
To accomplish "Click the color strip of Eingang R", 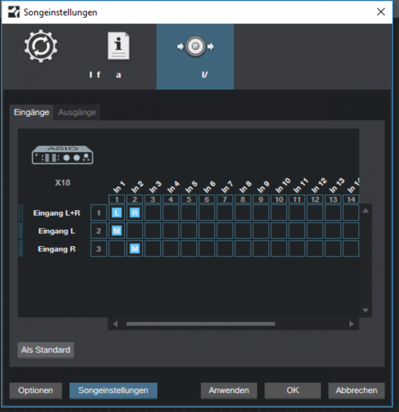I will pyautogui.click(x=21, y=248).
